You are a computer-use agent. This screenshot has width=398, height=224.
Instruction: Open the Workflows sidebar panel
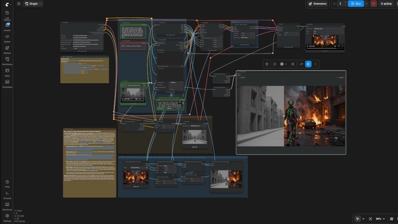pyautogui.click(x=7, y=61)
